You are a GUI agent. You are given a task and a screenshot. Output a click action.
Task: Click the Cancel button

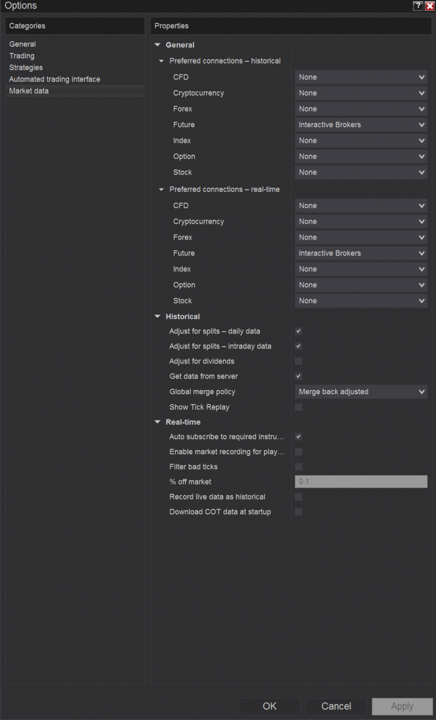pyautogui.click(x=336, y=706)
